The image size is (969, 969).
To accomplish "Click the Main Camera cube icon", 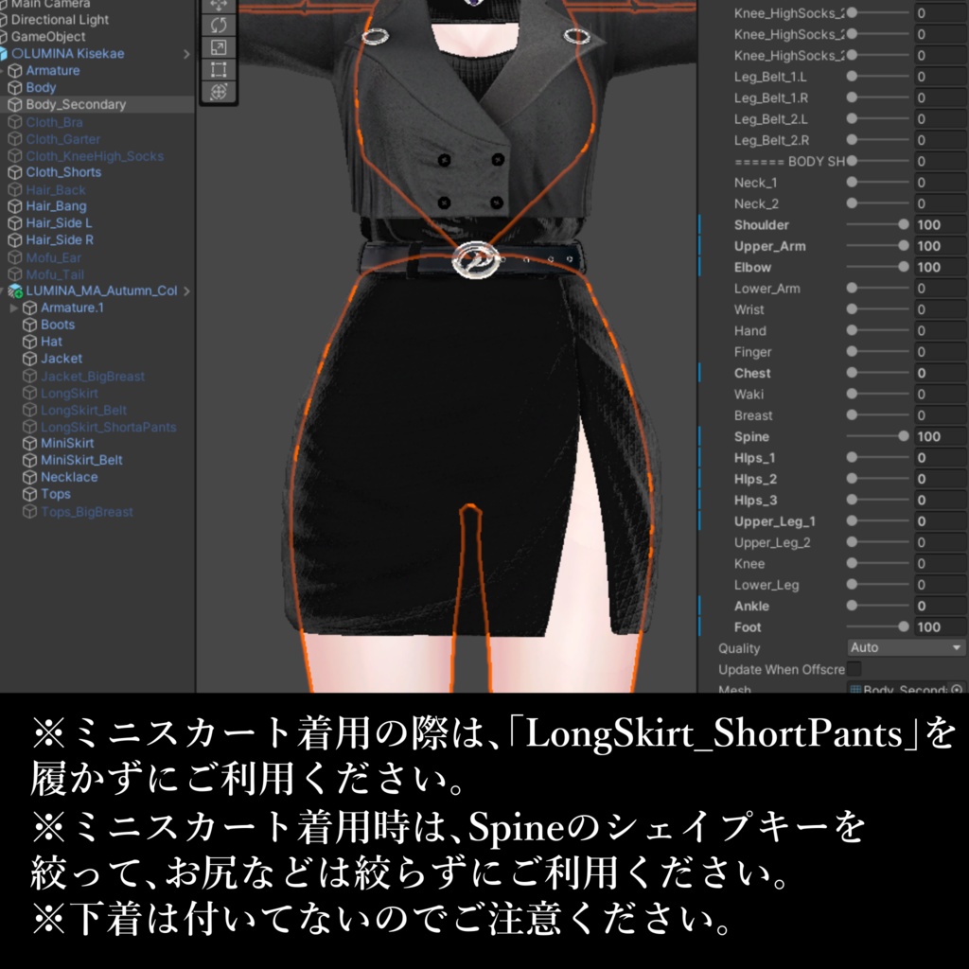I will pyautogui.click(x=8, y=4).
